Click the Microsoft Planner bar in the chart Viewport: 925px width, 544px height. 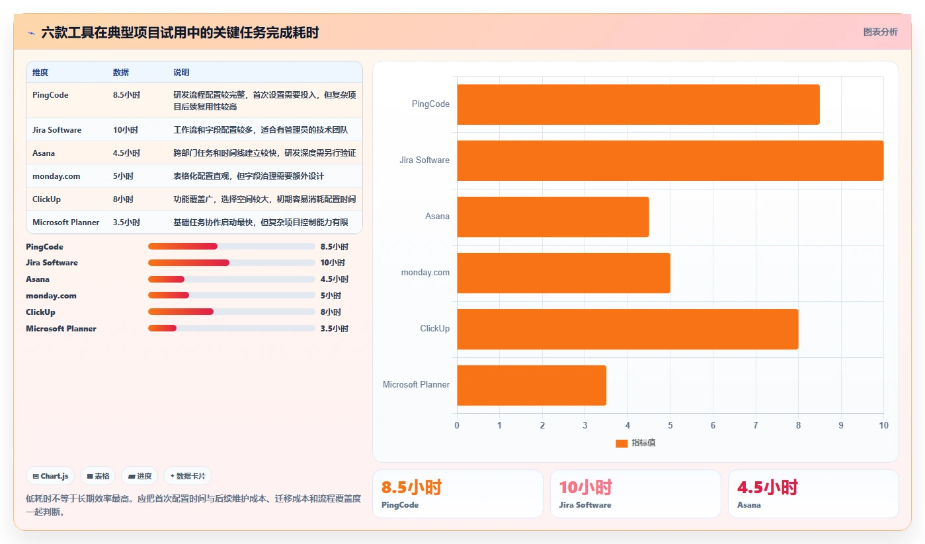click(x=532, y=385)
